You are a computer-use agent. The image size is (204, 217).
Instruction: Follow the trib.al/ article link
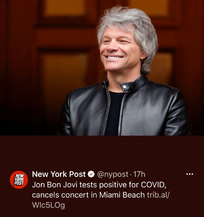158,195
